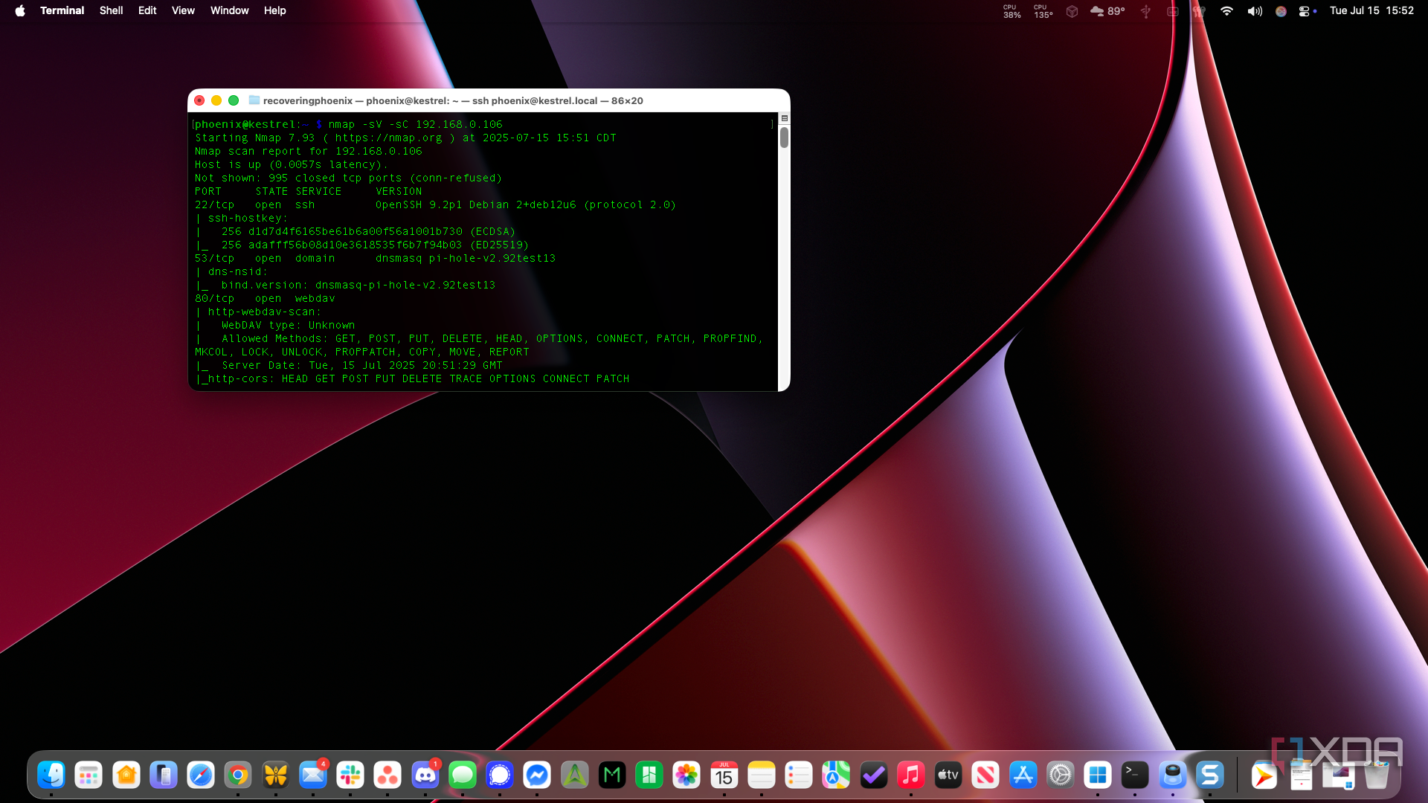This screenshot has width=1428, height=803.
Task: Launch the App Store
Action: (1023, 775)
